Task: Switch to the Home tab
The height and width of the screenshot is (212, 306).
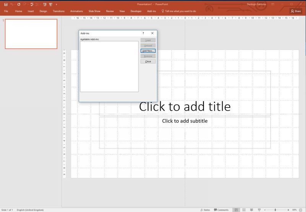Action: point(18,11)
